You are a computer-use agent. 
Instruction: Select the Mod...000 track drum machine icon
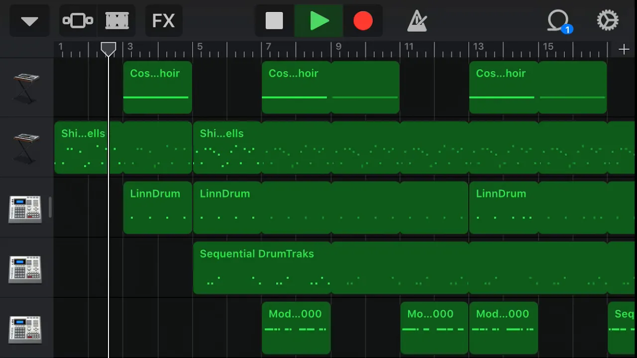tap(25, 329)
